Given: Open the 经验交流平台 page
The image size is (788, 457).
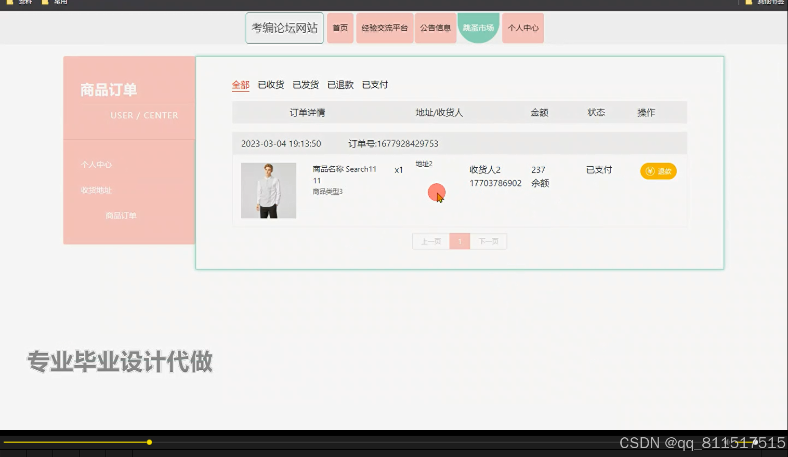Looking at the screenshot, I should (384, 28).
